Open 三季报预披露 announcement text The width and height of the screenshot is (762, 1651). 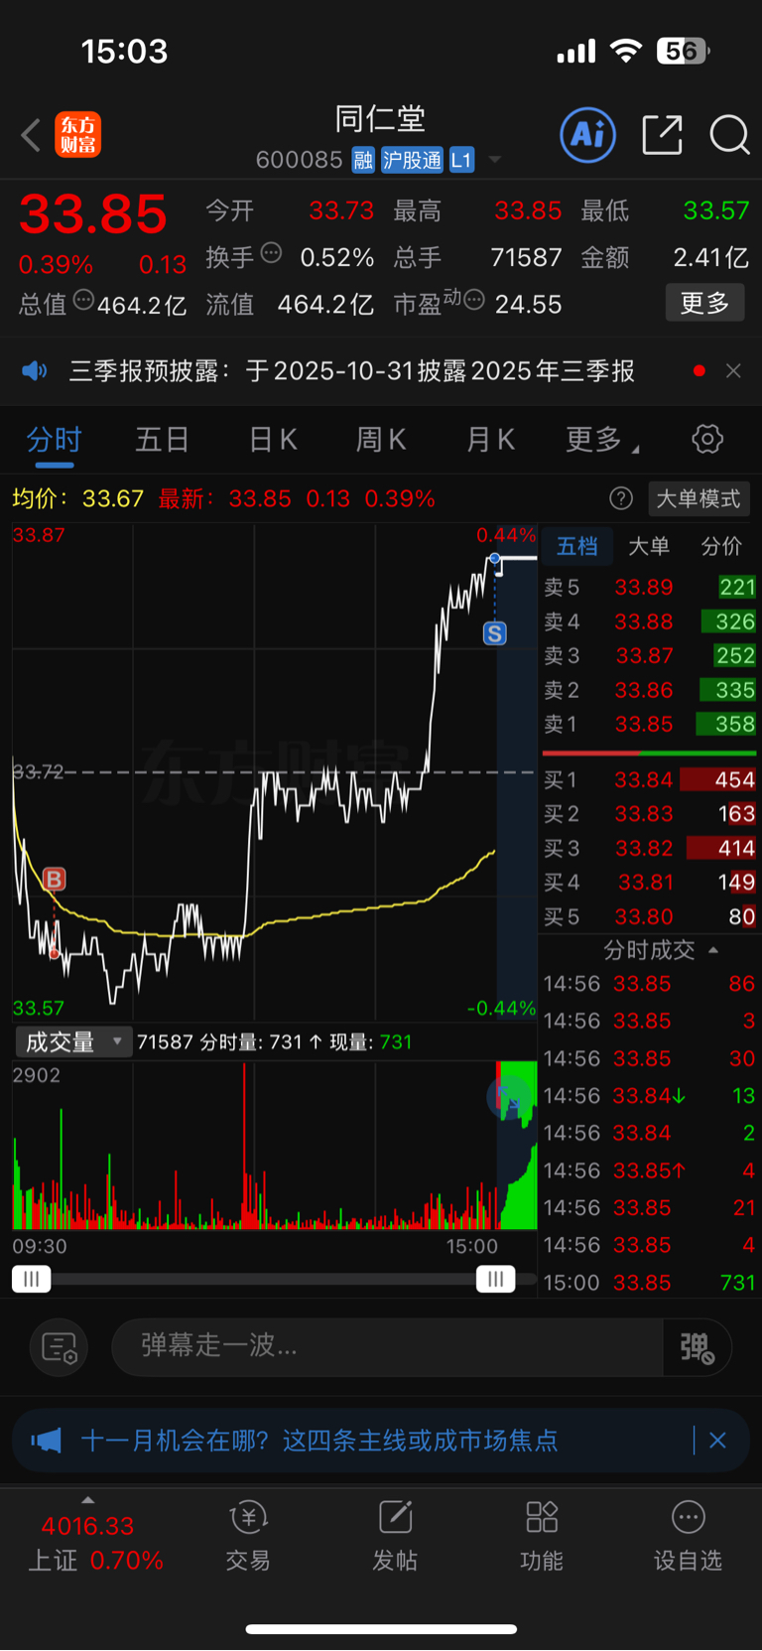(352, 371)
